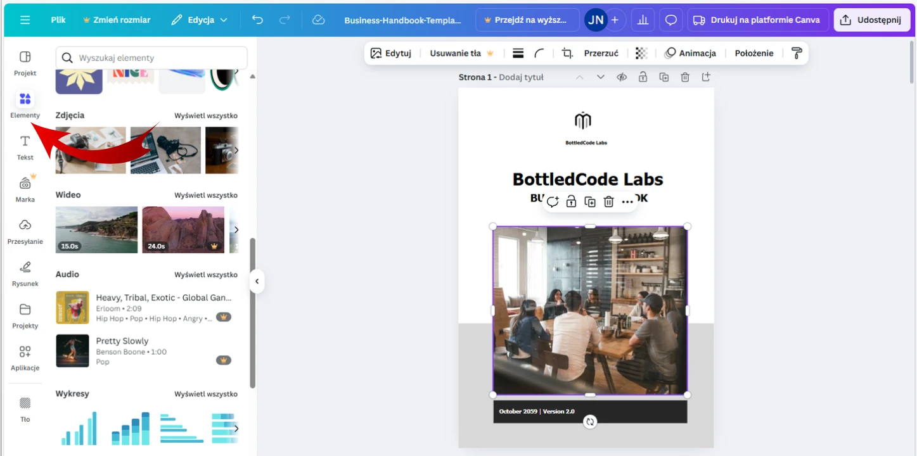Rename the Business-Handbook-Template file title
Viewport: 917px width, 456px height.
(x=402, y=20)
